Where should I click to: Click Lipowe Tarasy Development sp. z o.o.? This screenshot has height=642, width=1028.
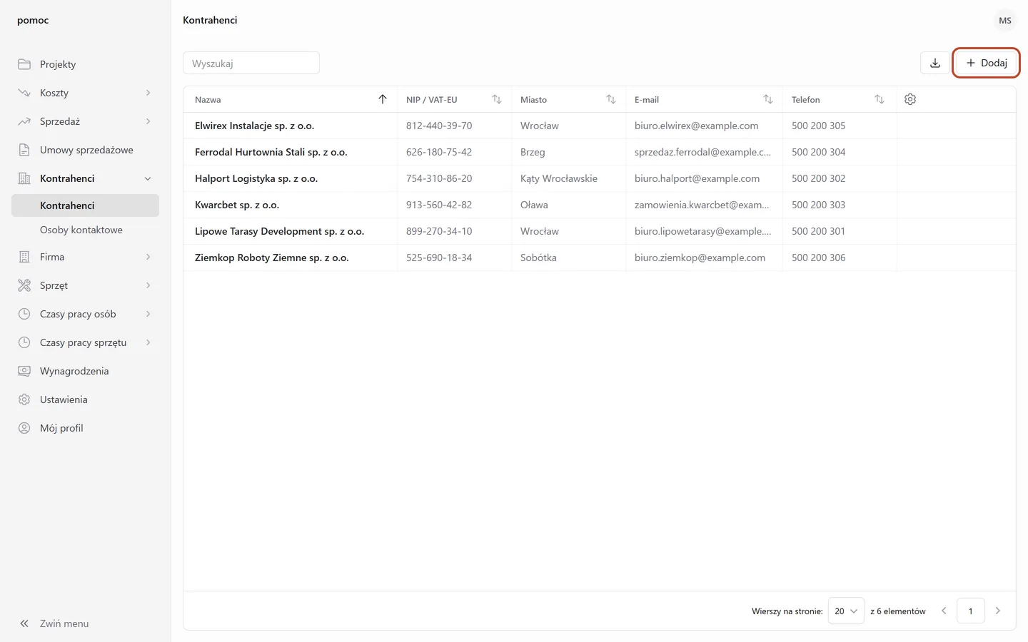(280, 231)
